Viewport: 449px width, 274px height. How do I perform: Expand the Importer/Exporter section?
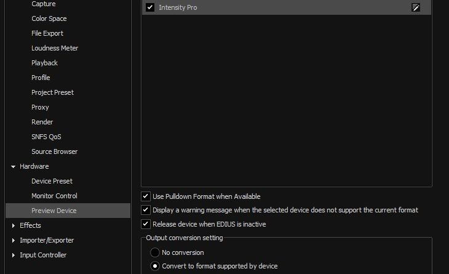pos(13,241)
